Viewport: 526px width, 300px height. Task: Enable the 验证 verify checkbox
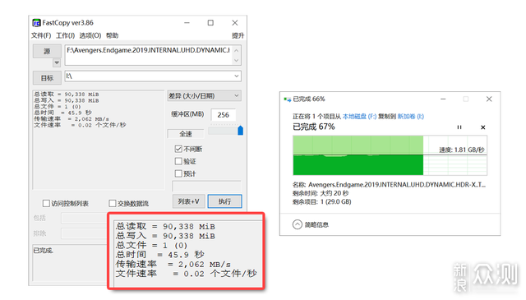(178, 161)
